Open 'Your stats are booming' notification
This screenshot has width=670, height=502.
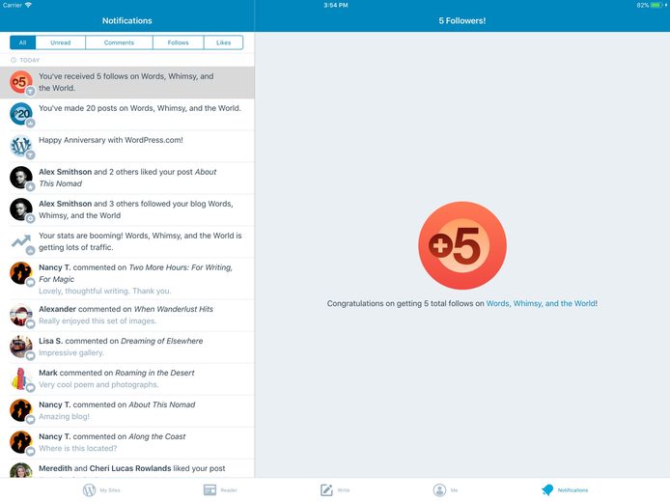pos(126,241)
